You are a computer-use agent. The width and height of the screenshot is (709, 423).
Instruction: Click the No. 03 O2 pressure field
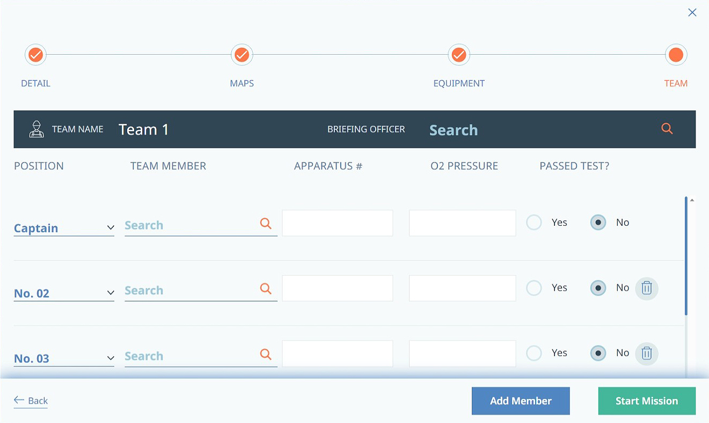[x=463, y=354]
